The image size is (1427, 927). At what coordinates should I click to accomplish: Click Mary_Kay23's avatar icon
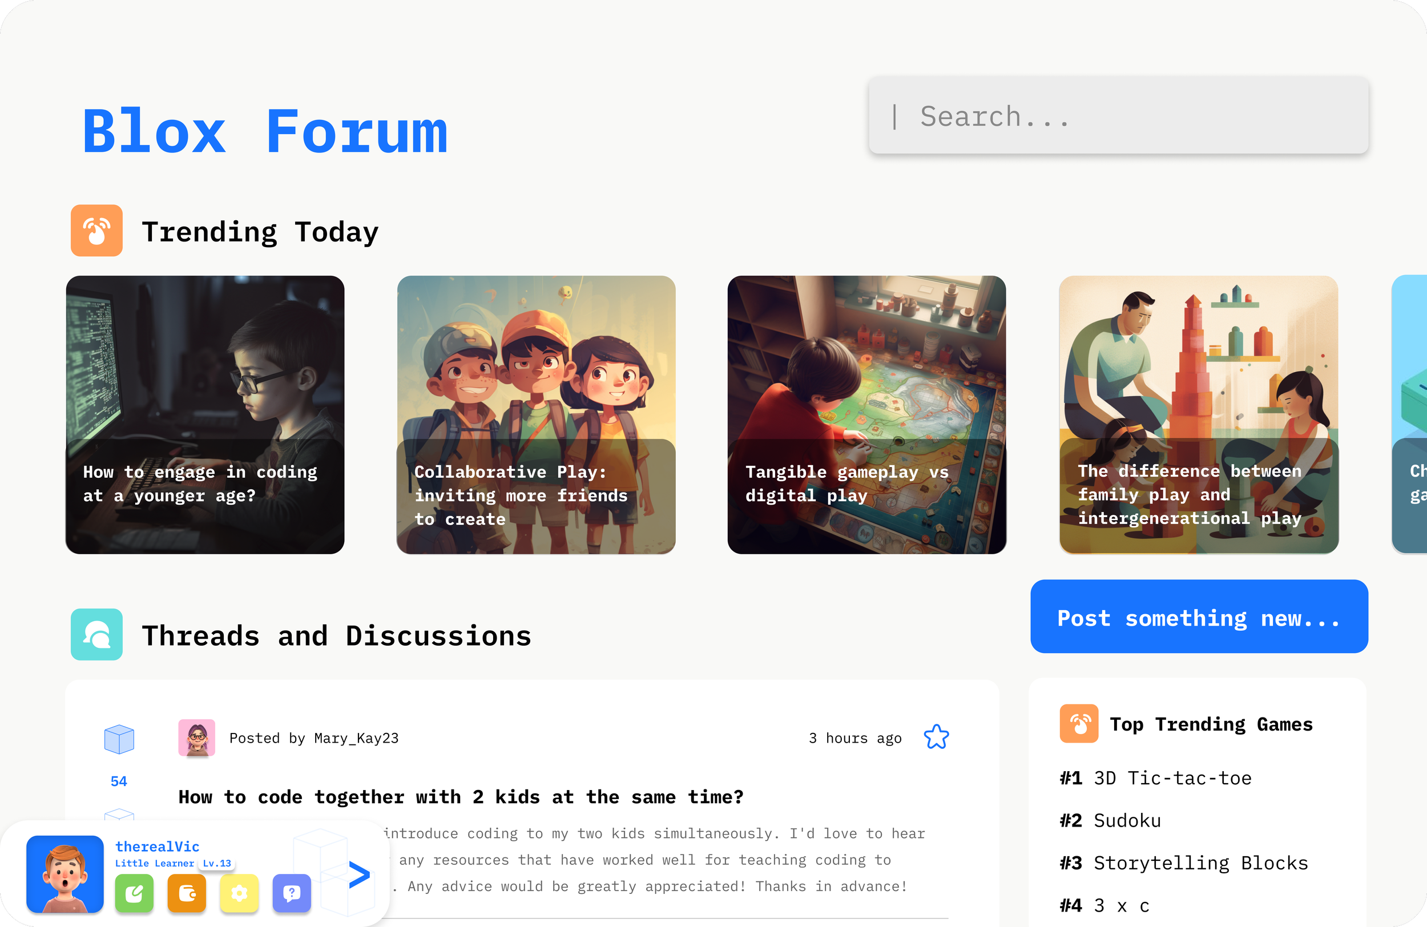point(197,737)
